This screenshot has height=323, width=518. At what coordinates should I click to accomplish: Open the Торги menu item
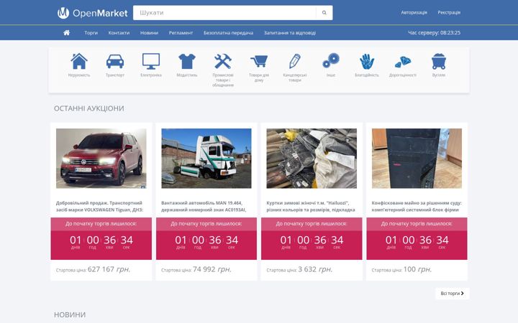pyautogui.click(x=91, y=32)
